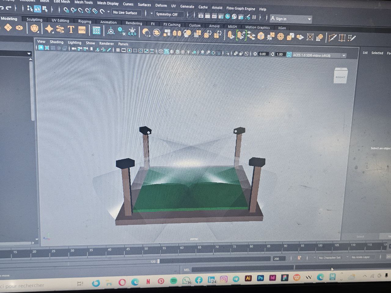This screenshot has width=391, height=293.
Task: Open the viewport Renderer menu
Action: click(x=106, y=43)
